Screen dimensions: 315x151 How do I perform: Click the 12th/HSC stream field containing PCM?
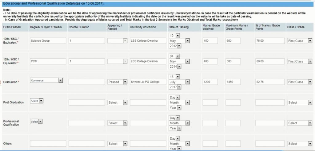(x=48, y=61)
